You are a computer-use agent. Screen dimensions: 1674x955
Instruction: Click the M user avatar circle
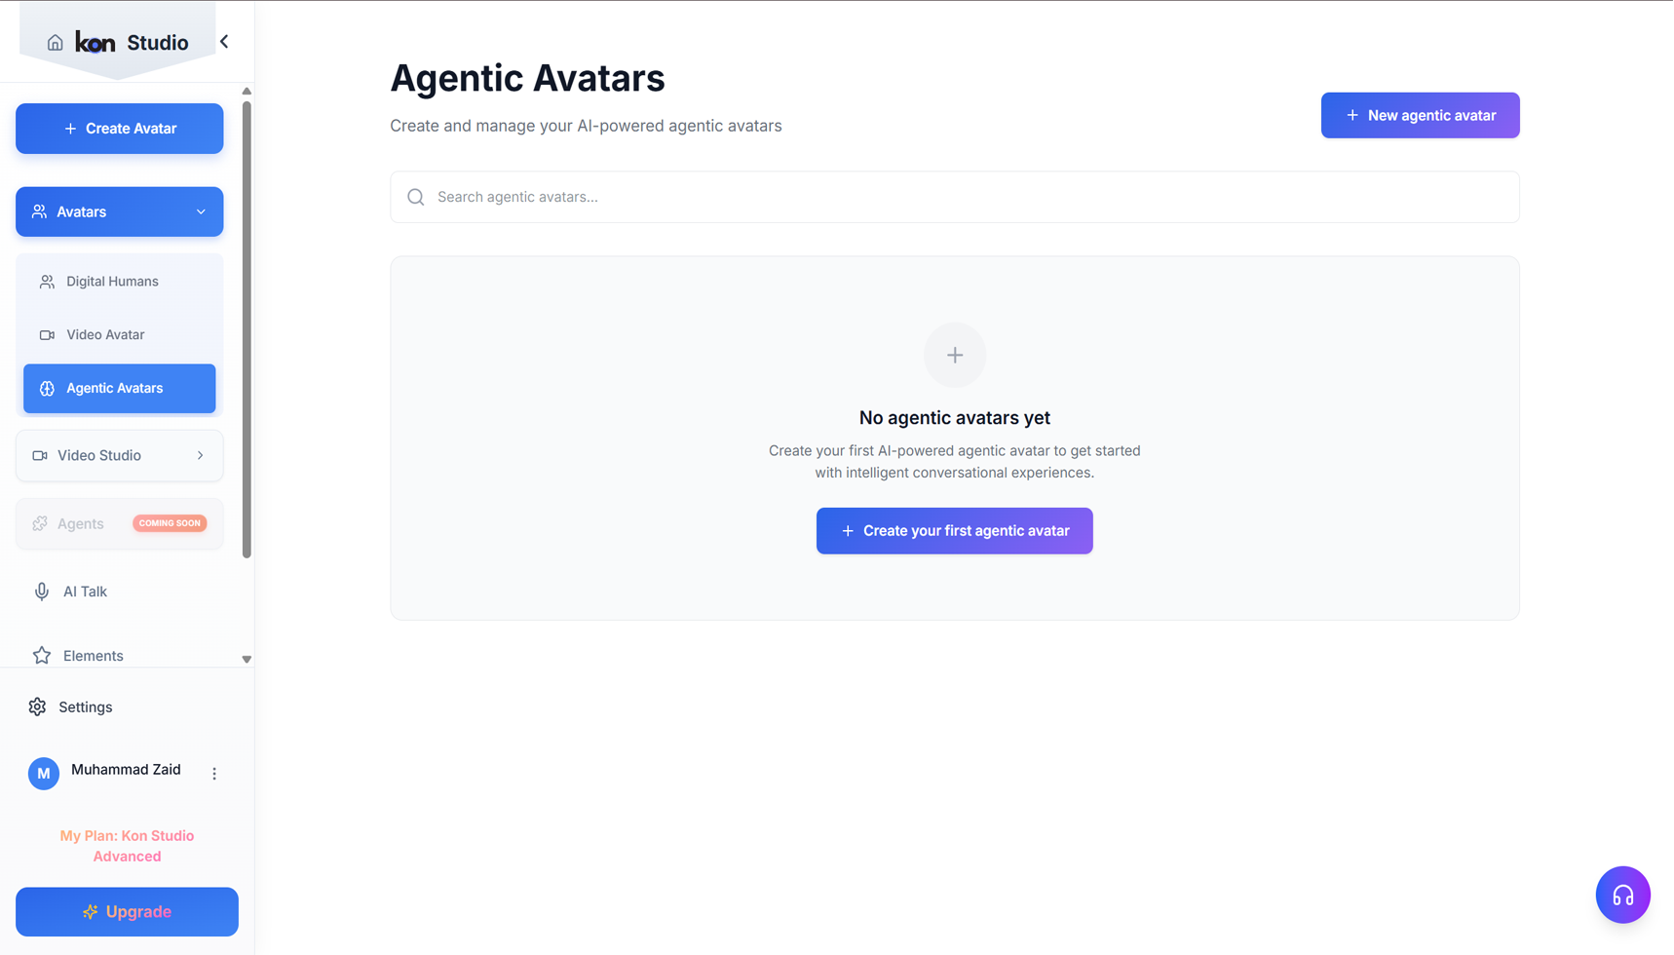(x=44, y=774)
